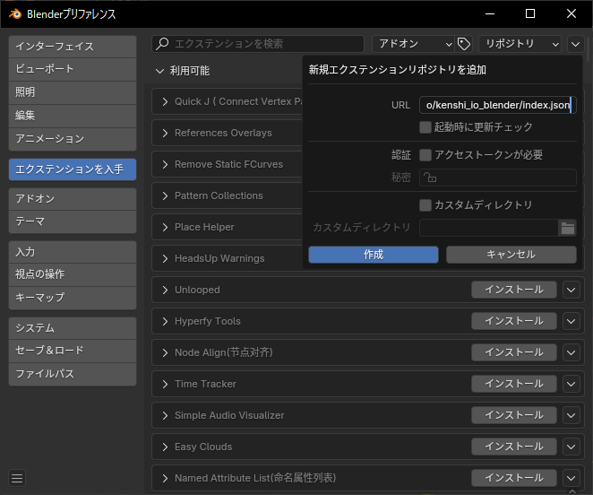Select the アニメーション tab
The width and height of the screenshot is (593, 495).
[73, 139]
